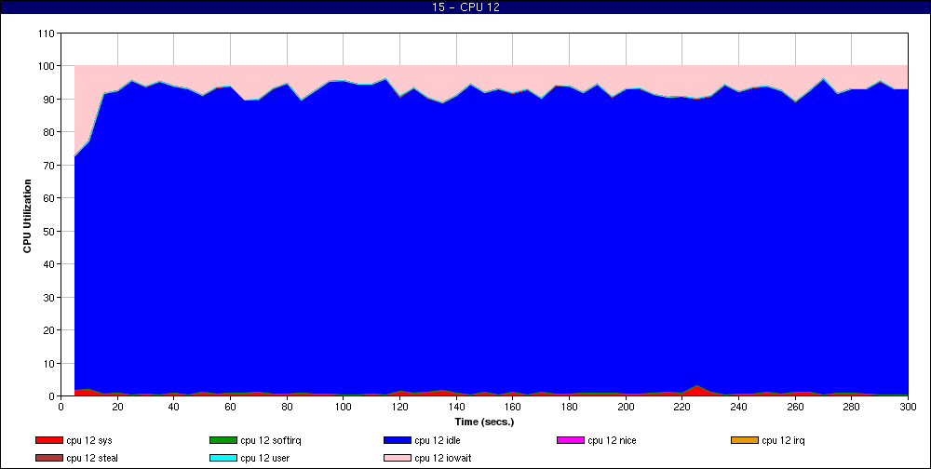This screenshot has width=931, height=469.
Task: Click the x-axis tick label 60
Action: [x=230, y=407]
